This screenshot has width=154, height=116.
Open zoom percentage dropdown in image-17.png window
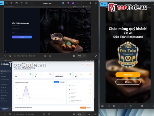pyautogui.click(x=81, y=56)
